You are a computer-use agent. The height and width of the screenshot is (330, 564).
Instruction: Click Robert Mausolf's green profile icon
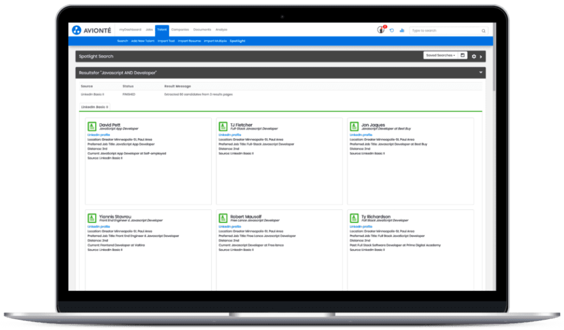pyautogui.click(x=223, y=218)
